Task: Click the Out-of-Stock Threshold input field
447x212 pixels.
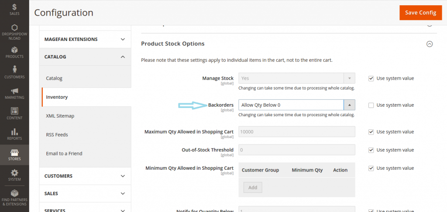Action: tap(297, 150)
